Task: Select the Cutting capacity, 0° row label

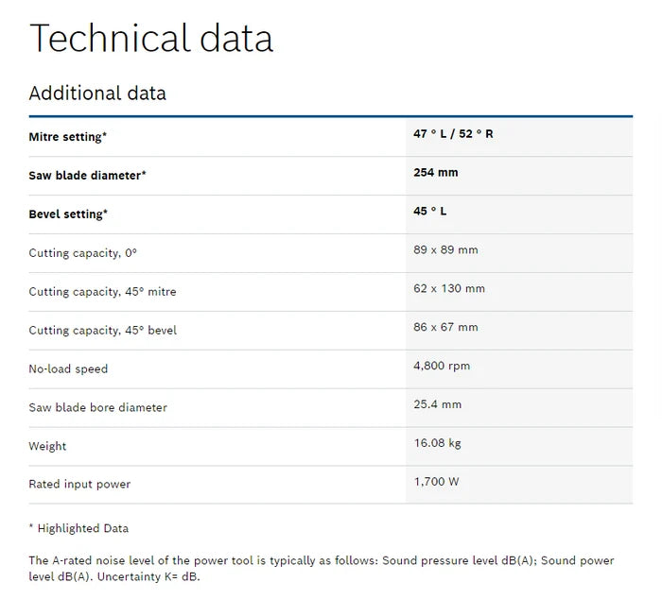Action: pos(83,253)
